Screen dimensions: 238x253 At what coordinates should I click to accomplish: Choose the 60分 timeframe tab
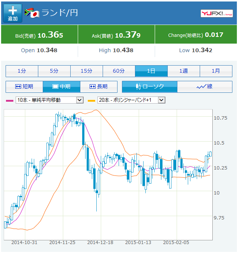[119, 71]
